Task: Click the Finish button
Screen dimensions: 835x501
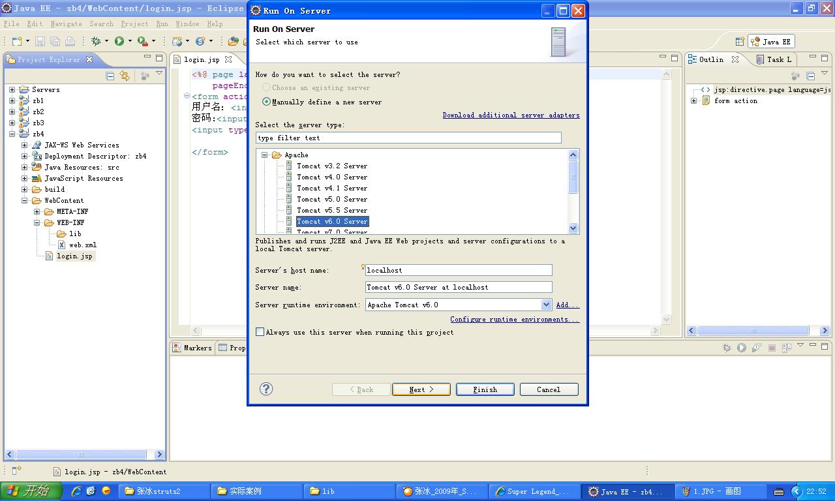Action: tap(485, 389)
